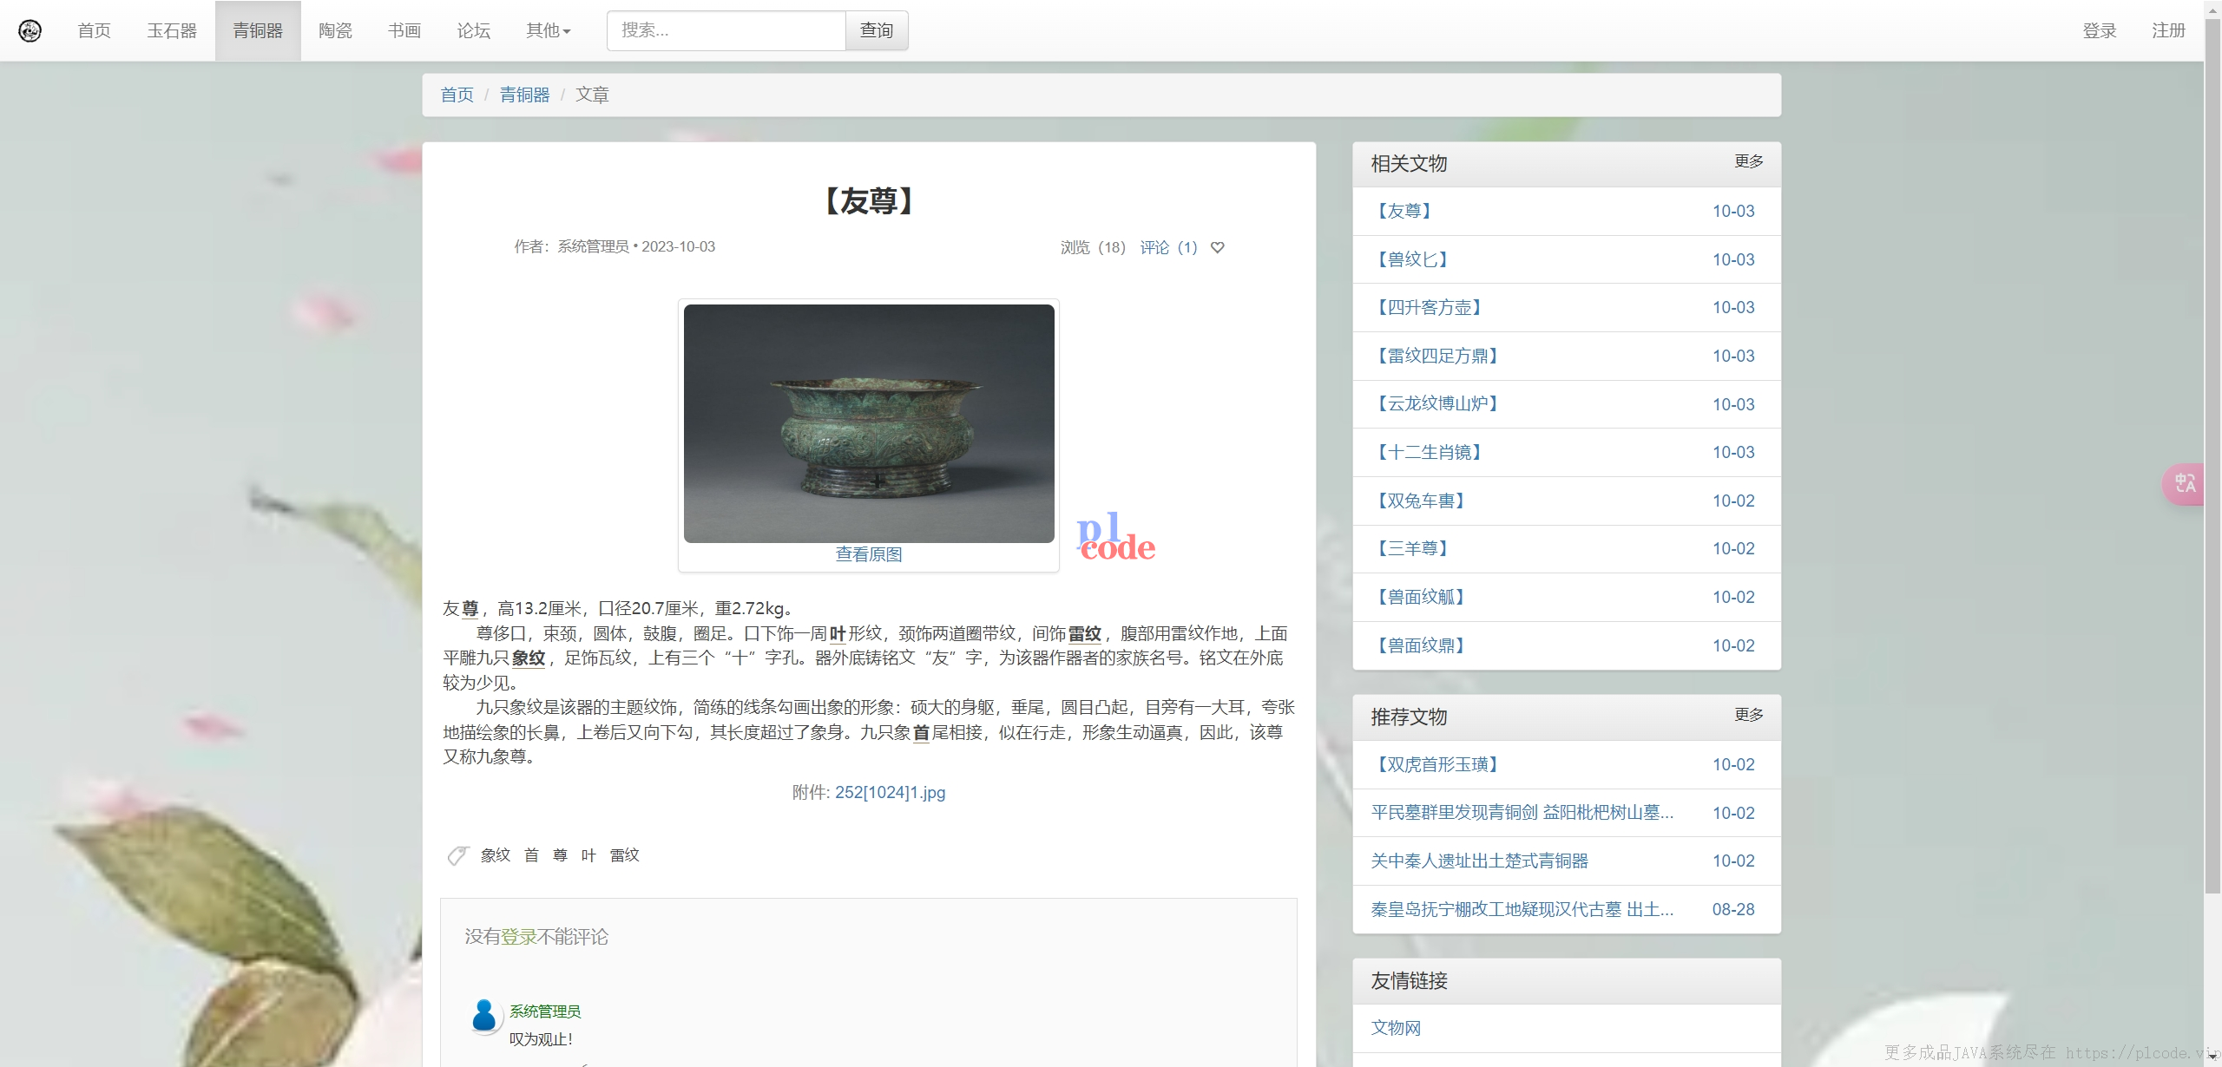The image size is (2222, 1067).
Task: Open the 其他 dropdown menu
Action: point(548,30)
